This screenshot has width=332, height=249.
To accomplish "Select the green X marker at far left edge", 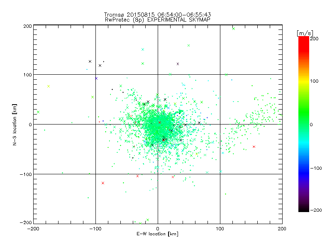I will click(x=38, y=112).
